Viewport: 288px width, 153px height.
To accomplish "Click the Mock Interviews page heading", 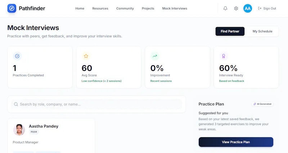I will click(x=33, y=28).
